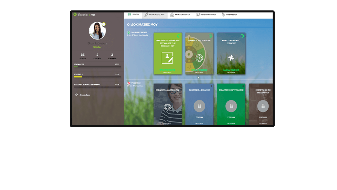Click the checkmark on the wheel of evolution card
Screen dimensions: 337x190
(210, 36)
